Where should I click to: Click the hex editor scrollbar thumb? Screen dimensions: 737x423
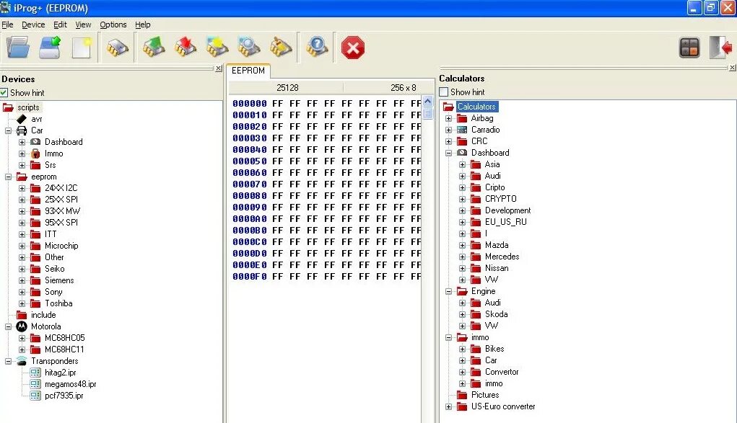pyautogui.click(x=427, y=113)
